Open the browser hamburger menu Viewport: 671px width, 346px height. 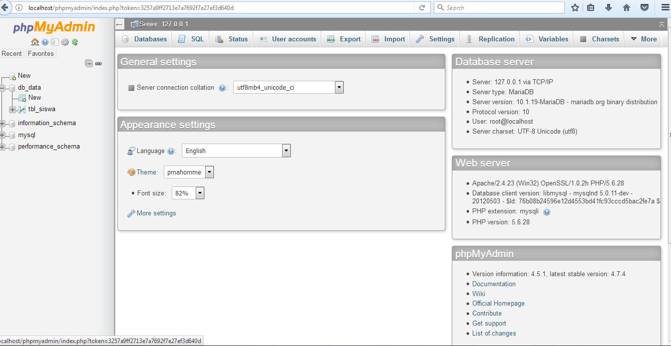coord(665,7)
